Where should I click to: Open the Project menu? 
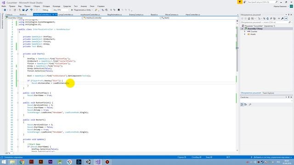tap(27, 6)
